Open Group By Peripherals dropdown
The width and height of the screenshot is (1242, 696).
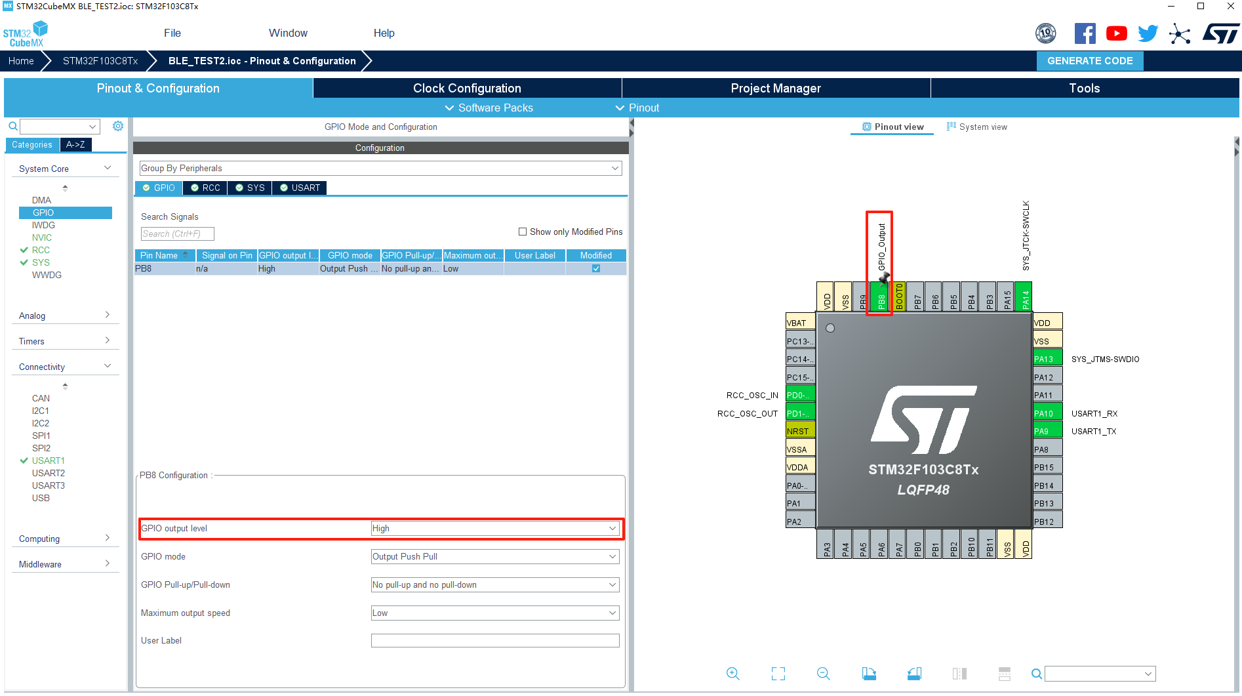click(380, 168)
